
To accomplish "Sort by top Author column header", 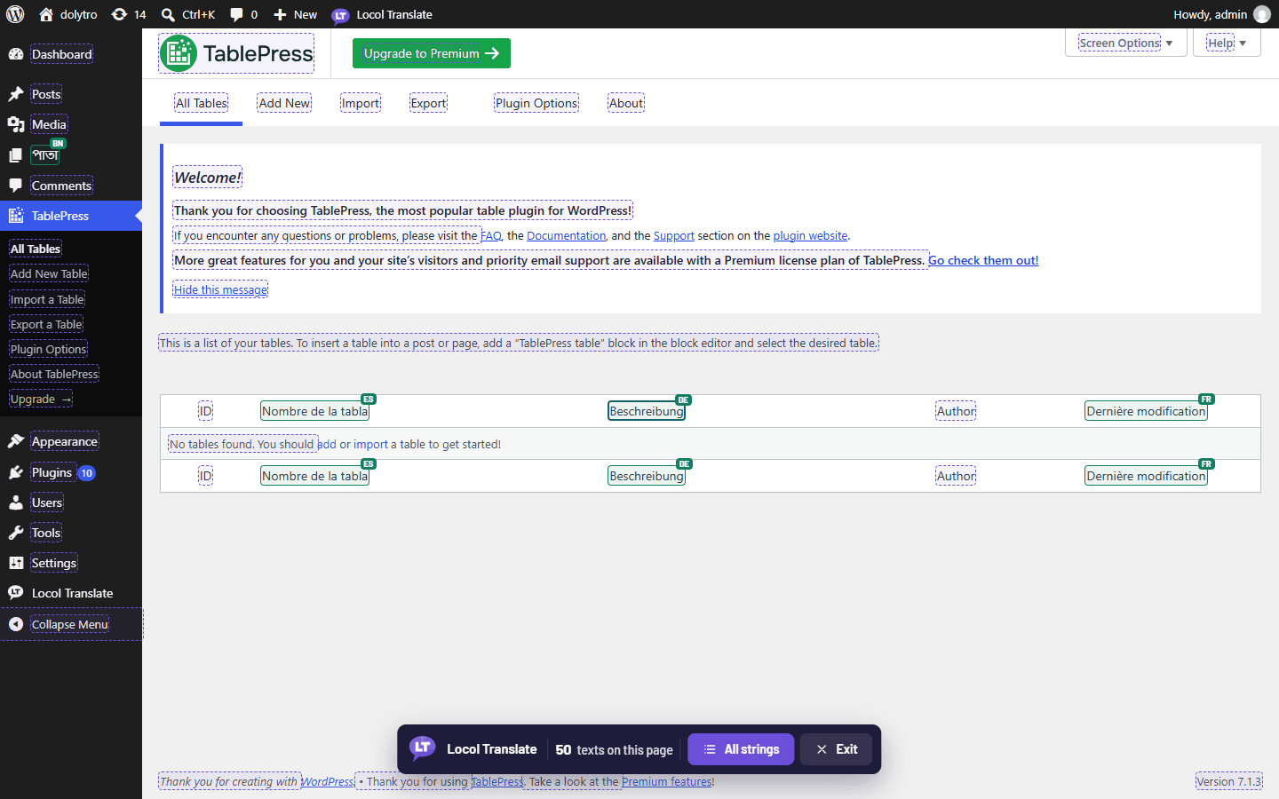I will pyautogui.click(x=956, y=411).
